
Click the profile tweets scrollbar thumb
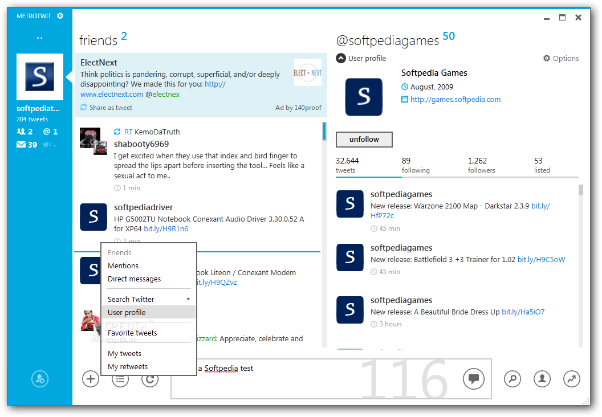[x=581, y=190]
